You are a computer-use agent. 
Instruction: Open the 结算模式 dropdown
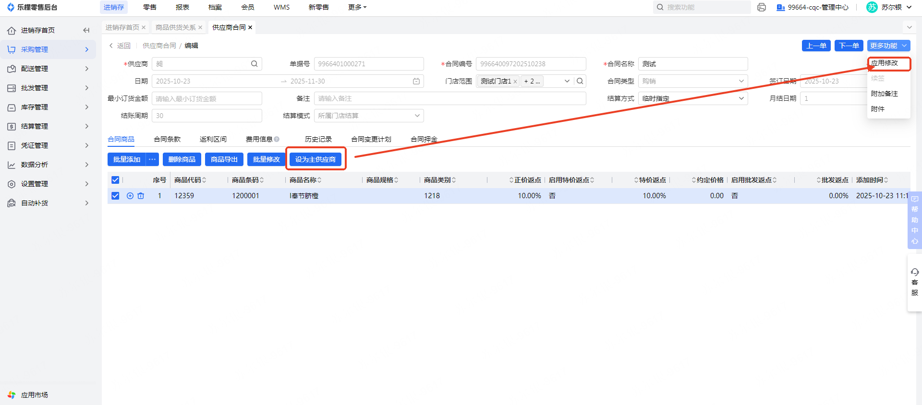[x=369, y=116]
